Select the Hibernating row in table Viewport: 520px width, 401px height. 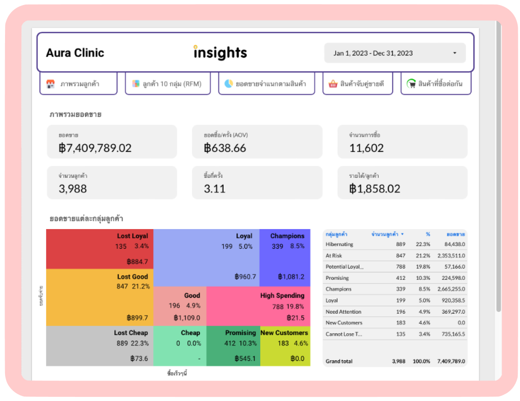tap(395, 245)
